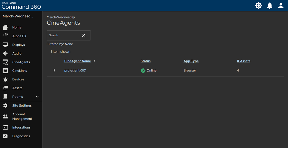Open the March-Wednesday site selector
The width and height of the screenshot is (288, 148).
click(18, 16)
